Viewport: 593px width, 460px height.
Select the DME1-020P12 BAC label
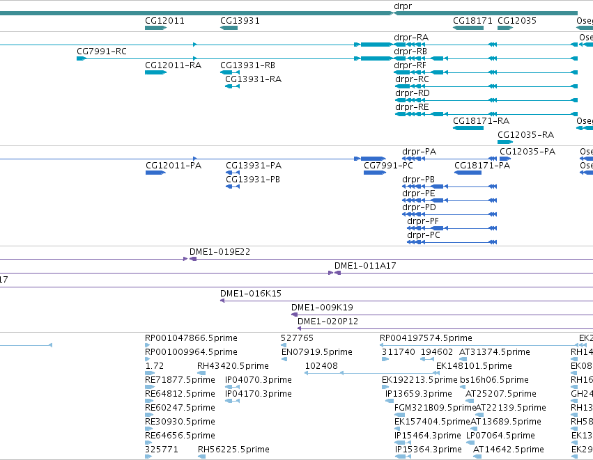click(x=328, y=322)
